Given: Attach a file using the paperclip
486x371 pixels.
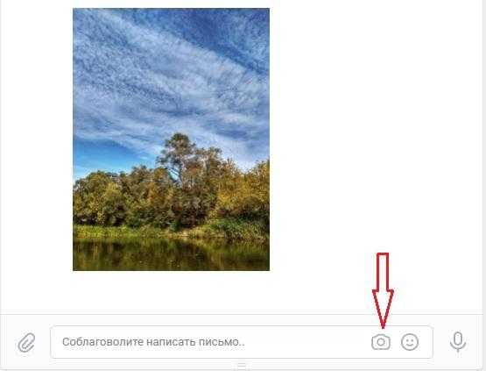Looking at the screenshot, I should [26, 342].
